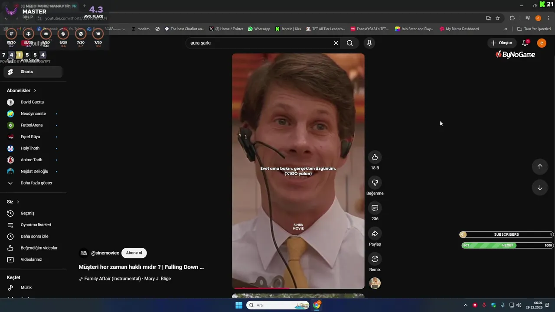Click the sinemoviee channel avatar

(x=84, y=253)
